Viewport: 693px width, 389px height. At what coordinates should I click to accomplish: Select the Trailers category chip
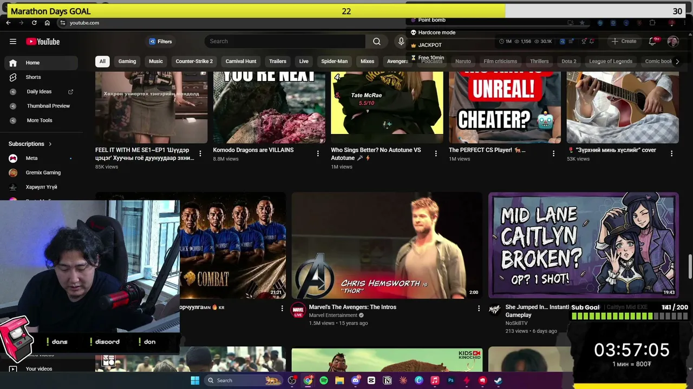click(x=278, y=61)
